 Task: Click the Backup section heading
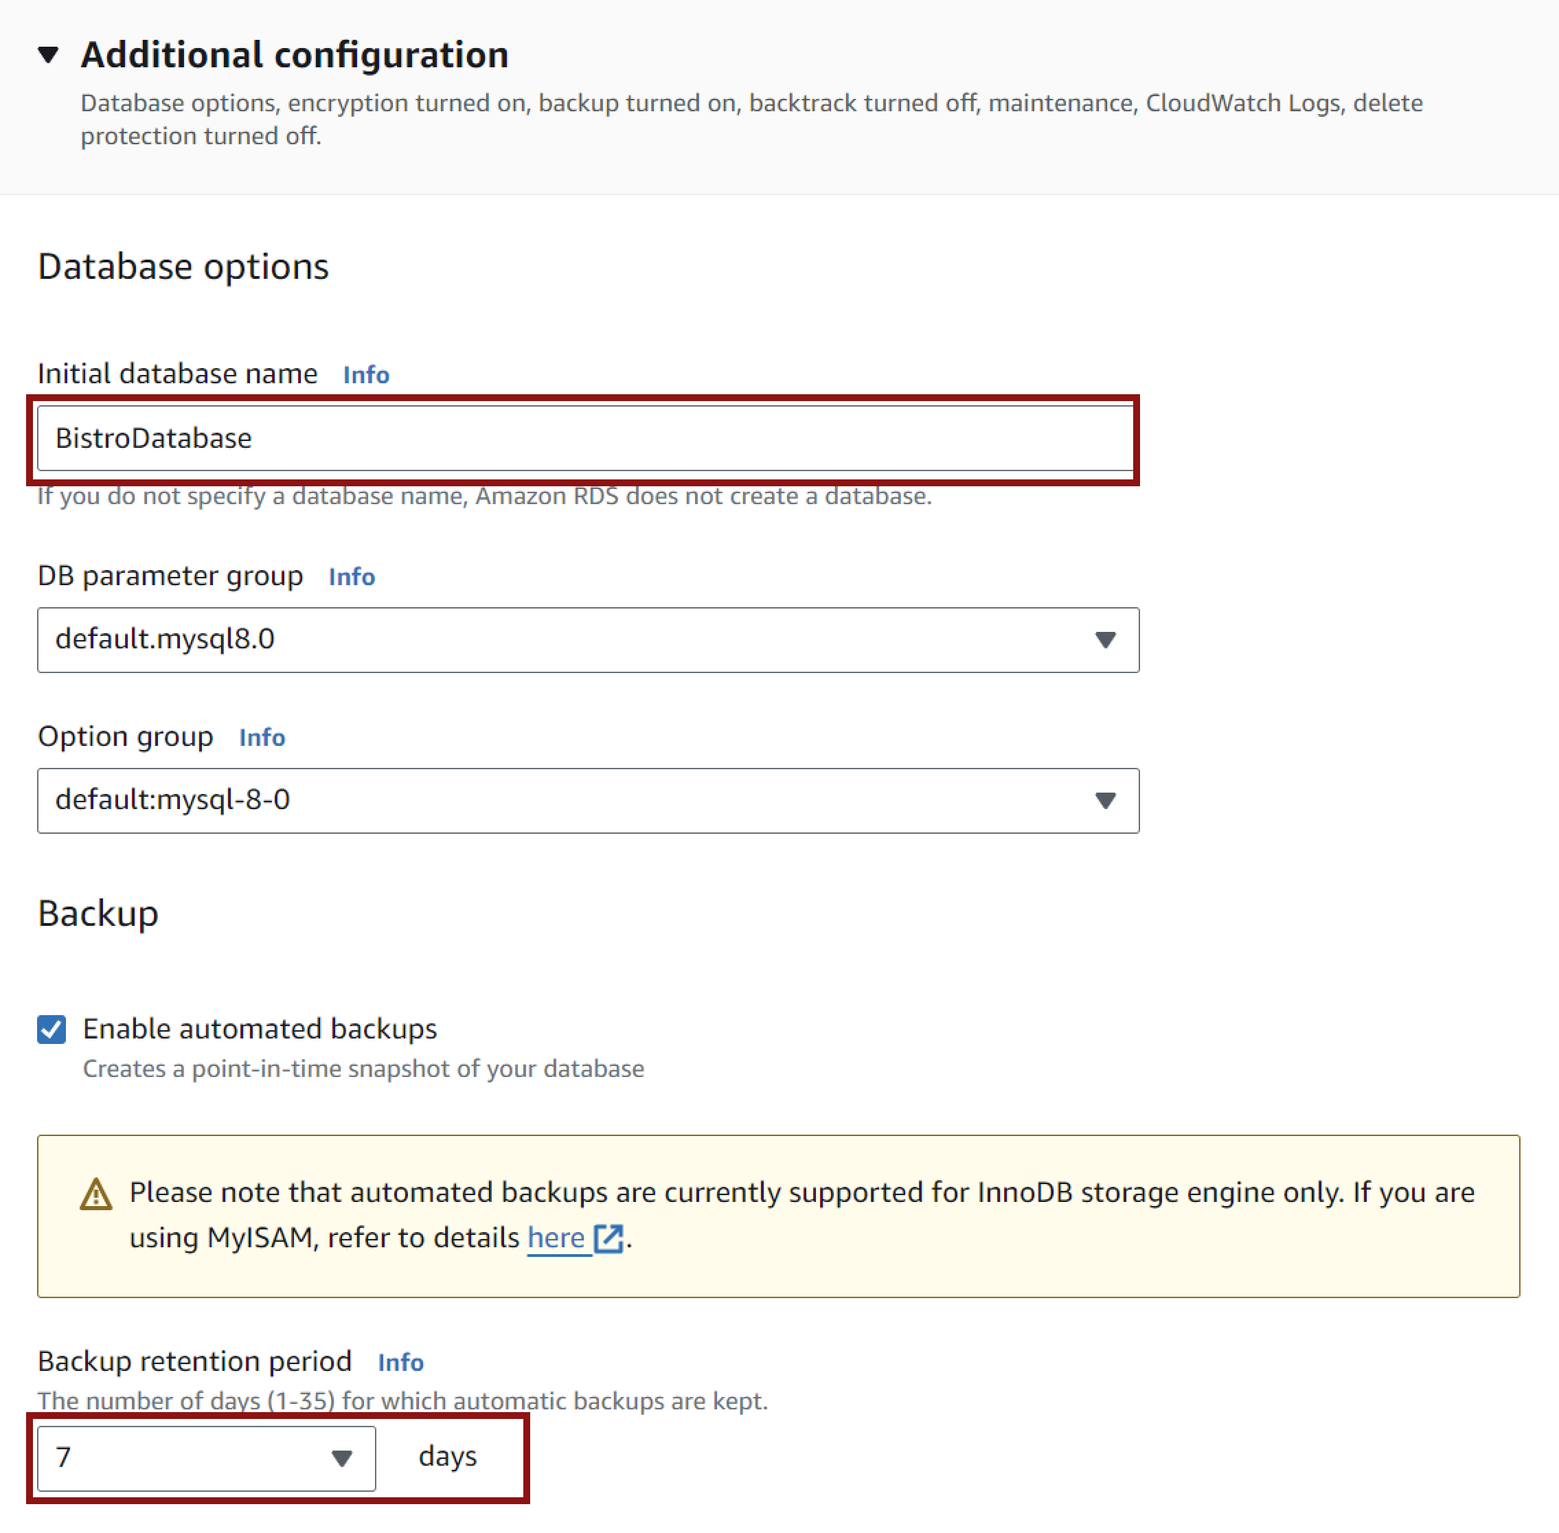point(98,914)
